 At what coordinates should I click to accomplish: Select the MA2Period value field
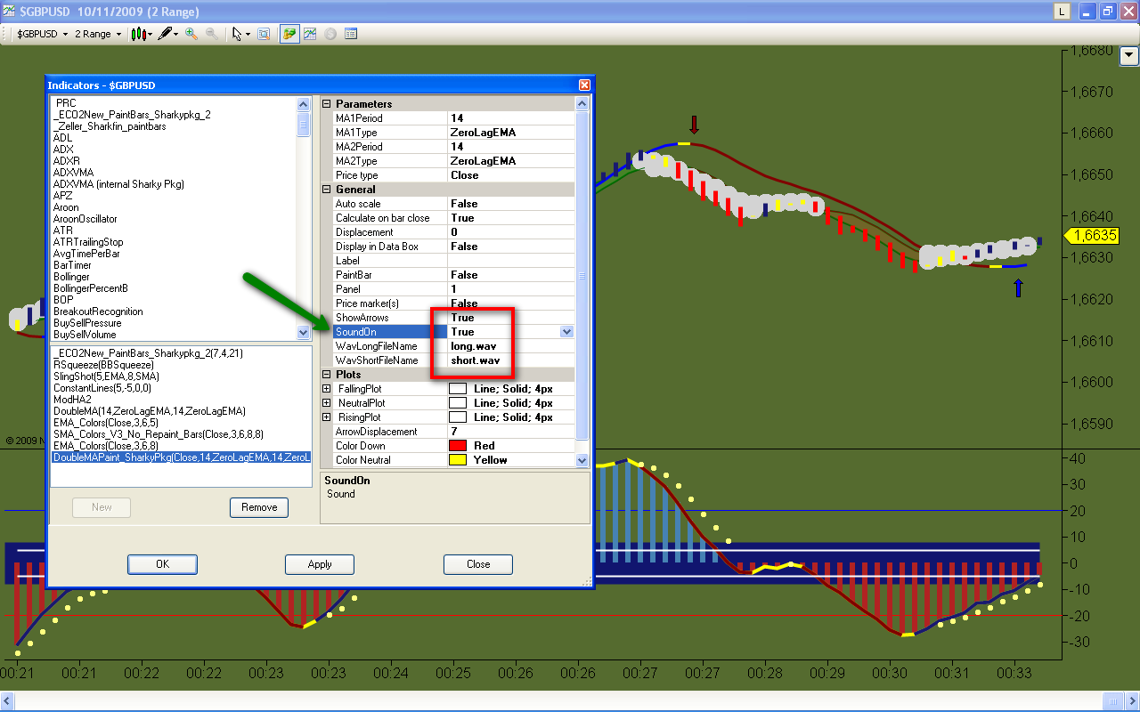511,147
